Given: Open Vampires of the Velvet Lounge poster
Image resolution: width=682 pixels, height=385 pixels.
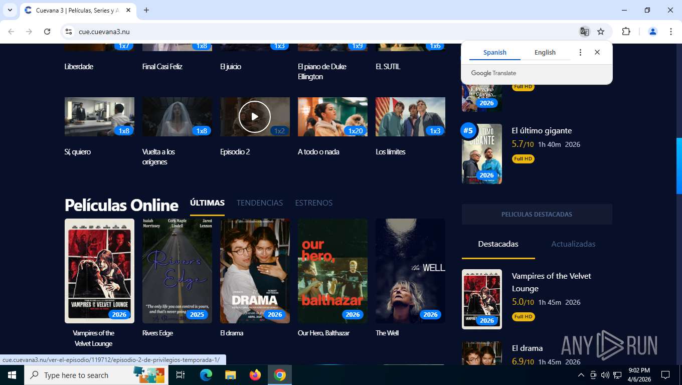Looking at the screenshot, I should pyautogui.click(x=99, y=271).
